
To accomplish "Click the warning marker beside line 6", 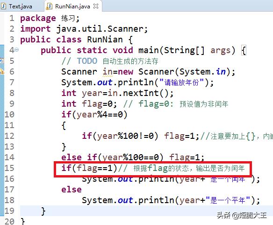I will tap(2, 71).
